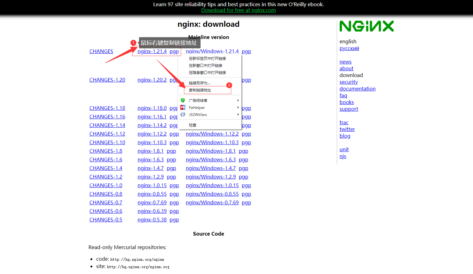Choose 在新窗口中打开链接 from the context menu
The width and height of the screenshot is (473, 274).
click(206, 66)
